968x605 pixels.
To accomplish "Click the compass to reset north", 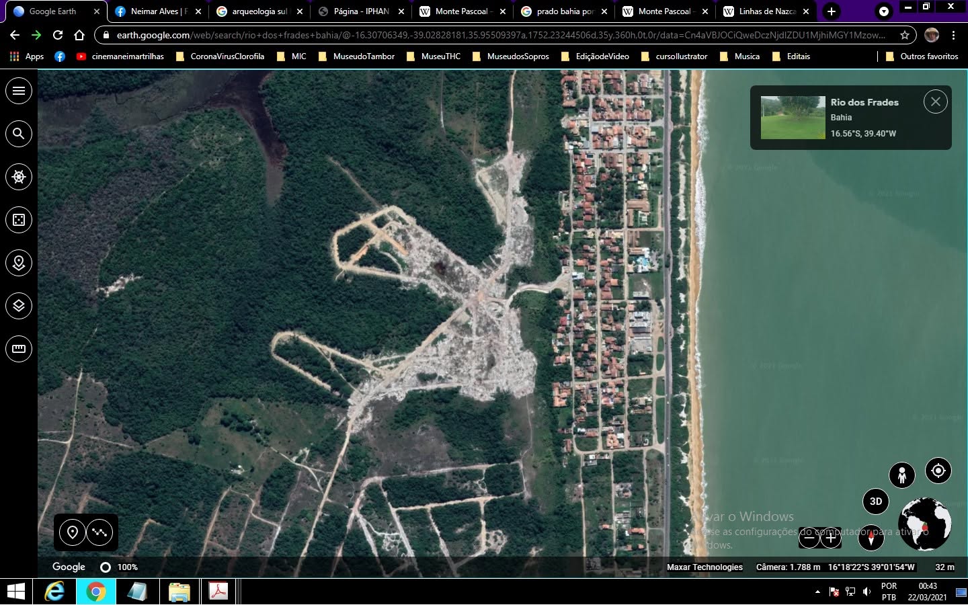I will pos(871,538).
